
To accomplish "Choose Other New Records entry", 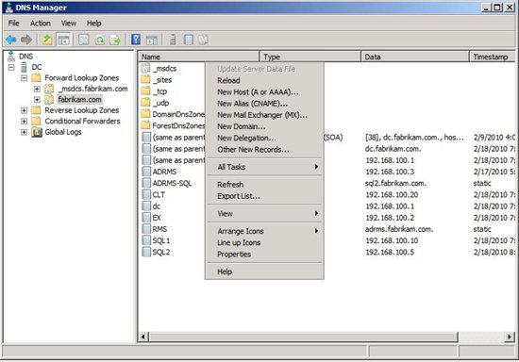I will pyautogui.click(x=264, y=150).
